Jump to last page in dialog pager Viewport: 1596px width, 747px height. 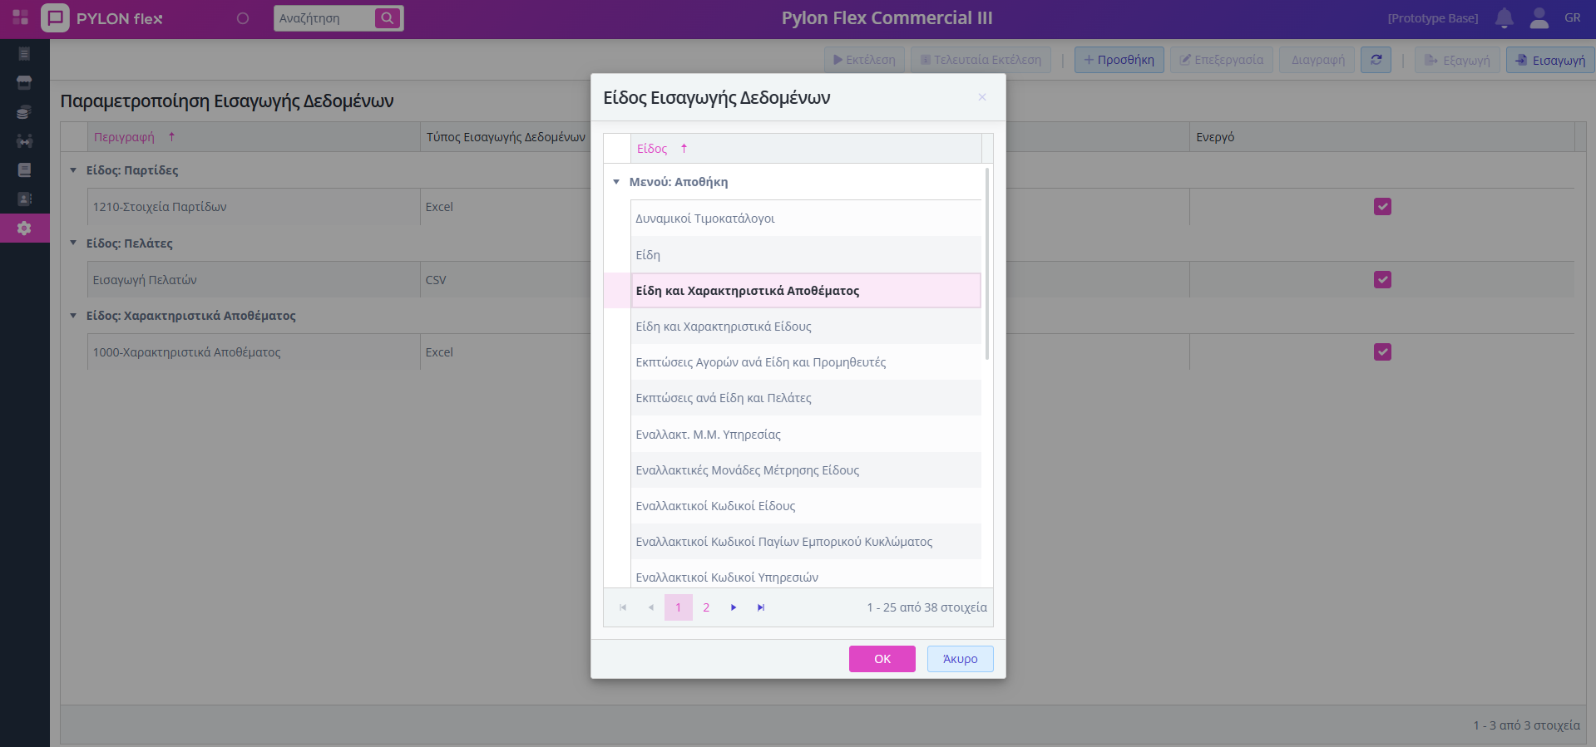click(761, 607)
